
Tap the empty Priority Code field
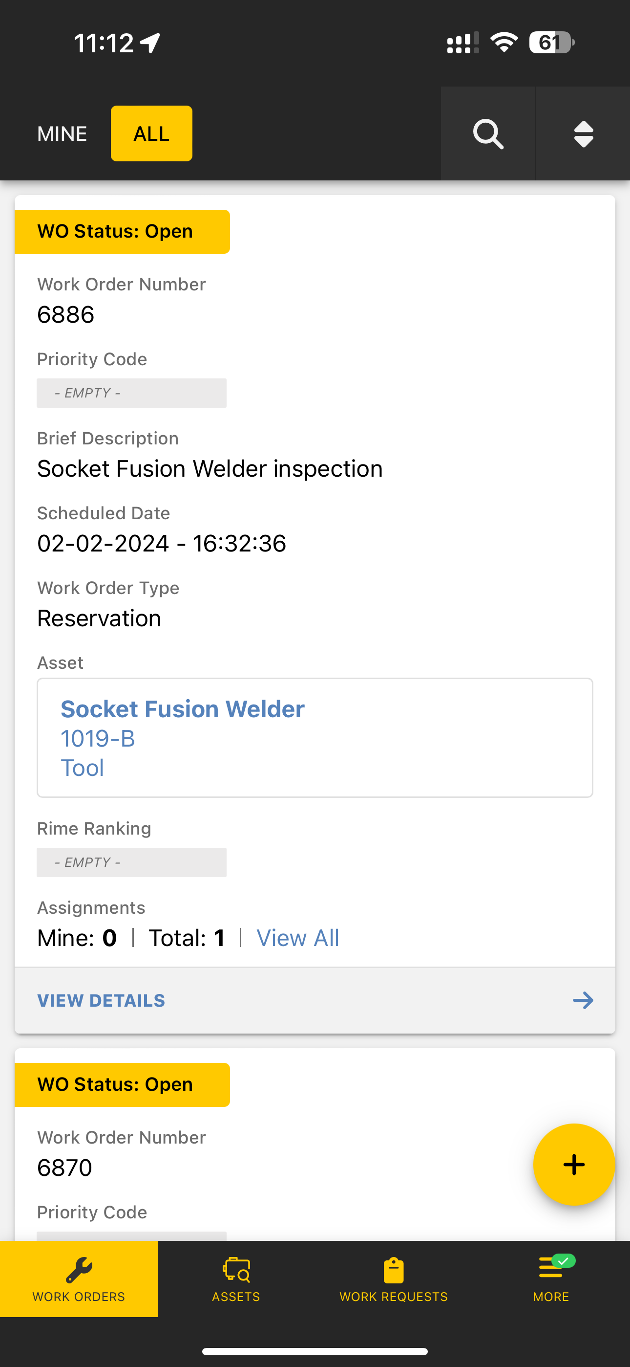131,393
